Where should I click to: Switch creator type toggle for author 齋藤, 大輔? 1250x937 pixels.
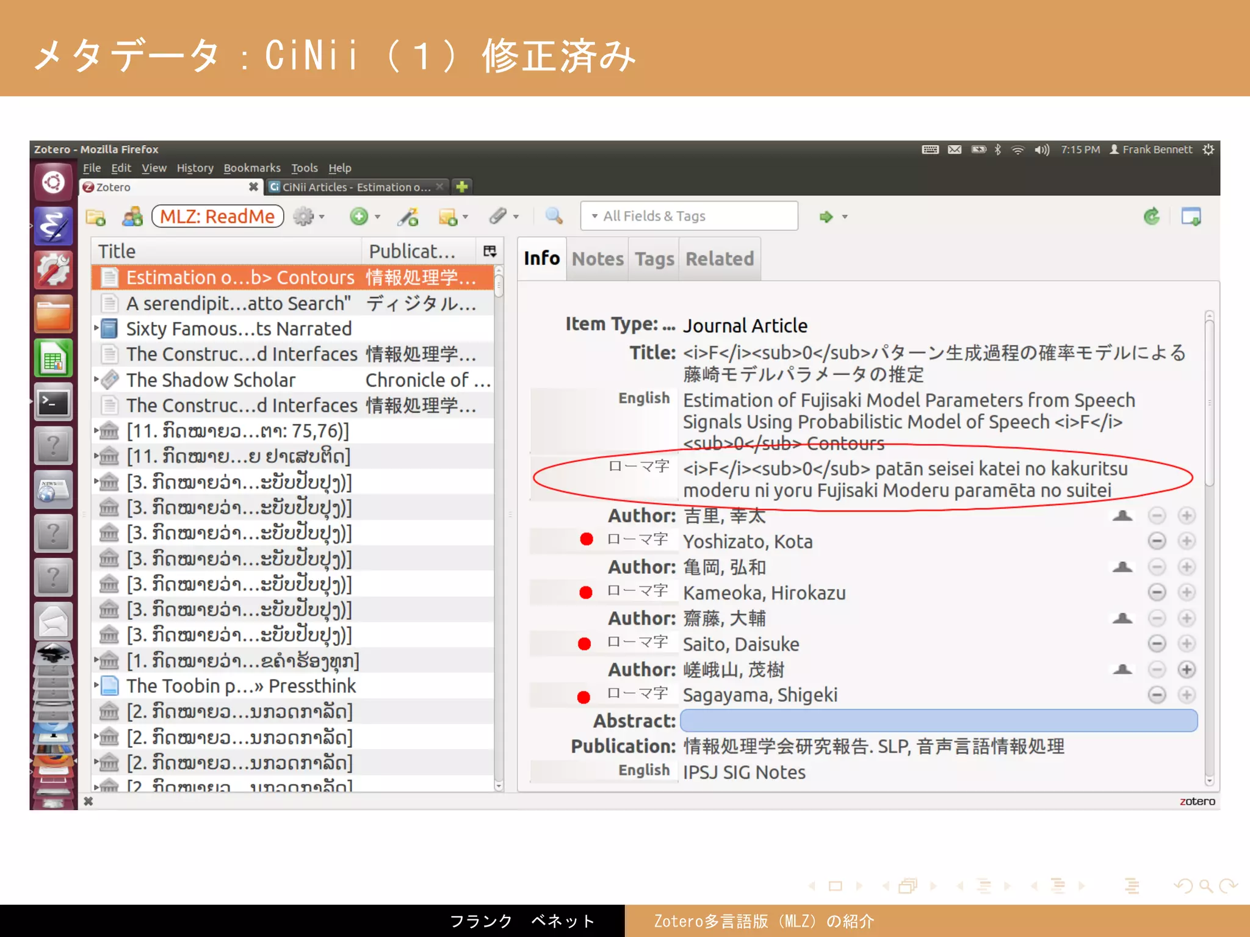tap(1122, 619)
